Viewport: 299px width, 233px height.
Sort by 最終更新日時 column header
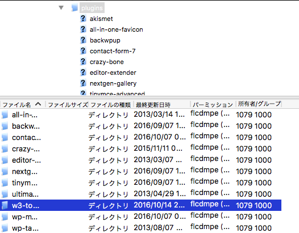pyautogui.click(x=162, y=105)
